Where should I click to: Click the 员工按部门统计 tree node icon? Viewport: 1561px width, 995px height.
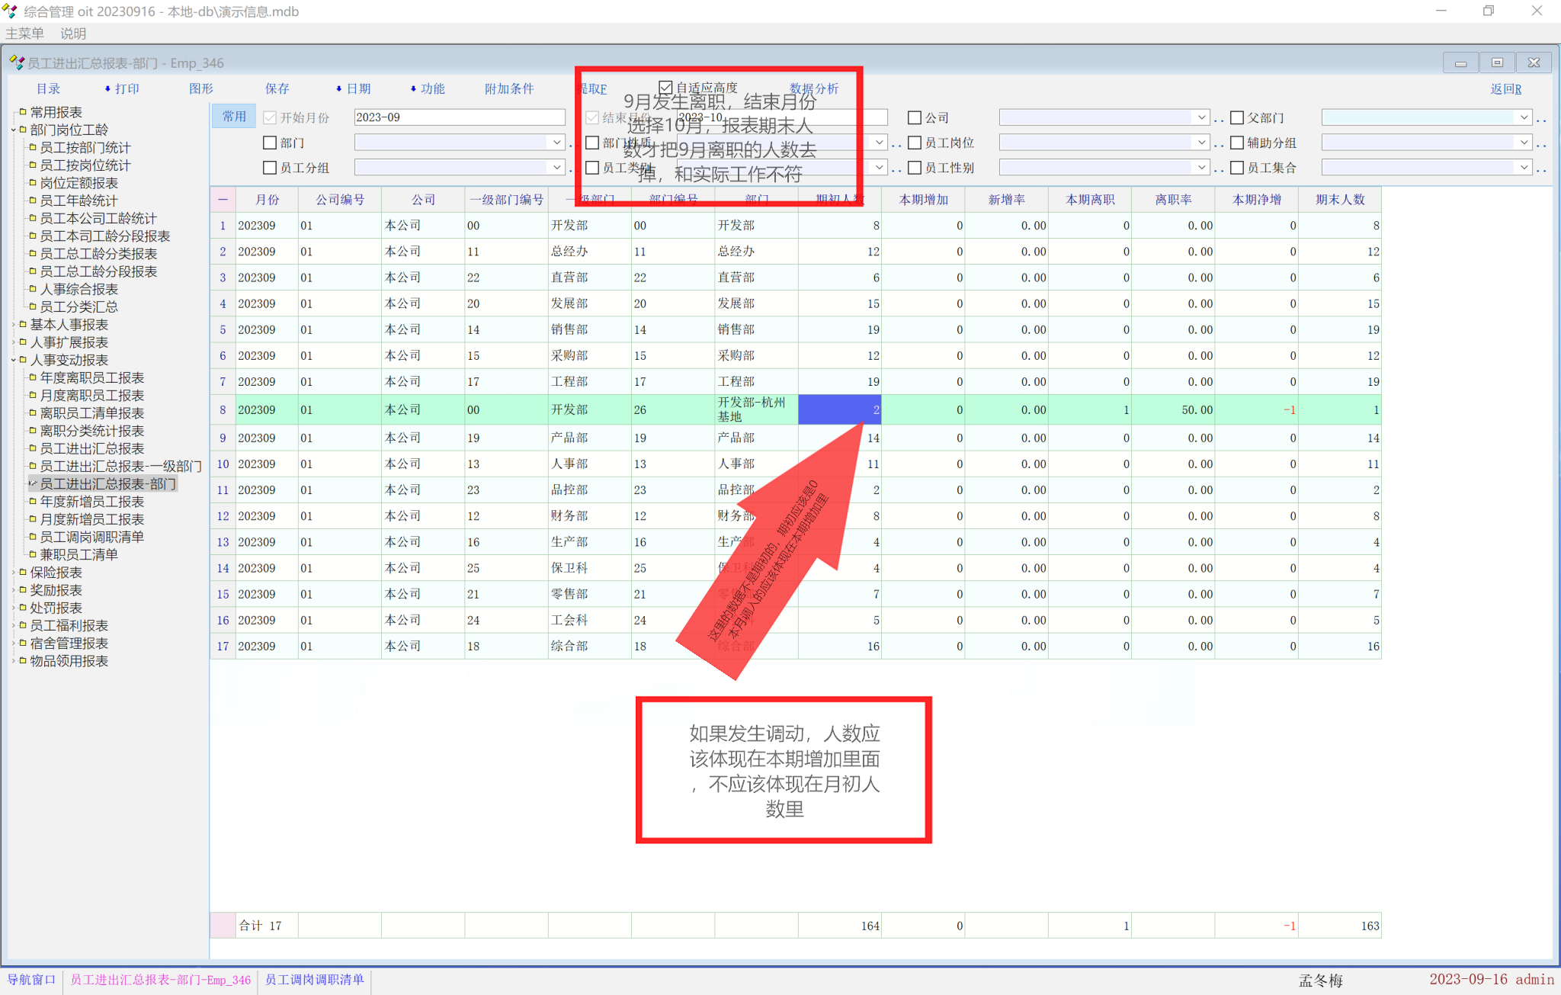[33, 147]
